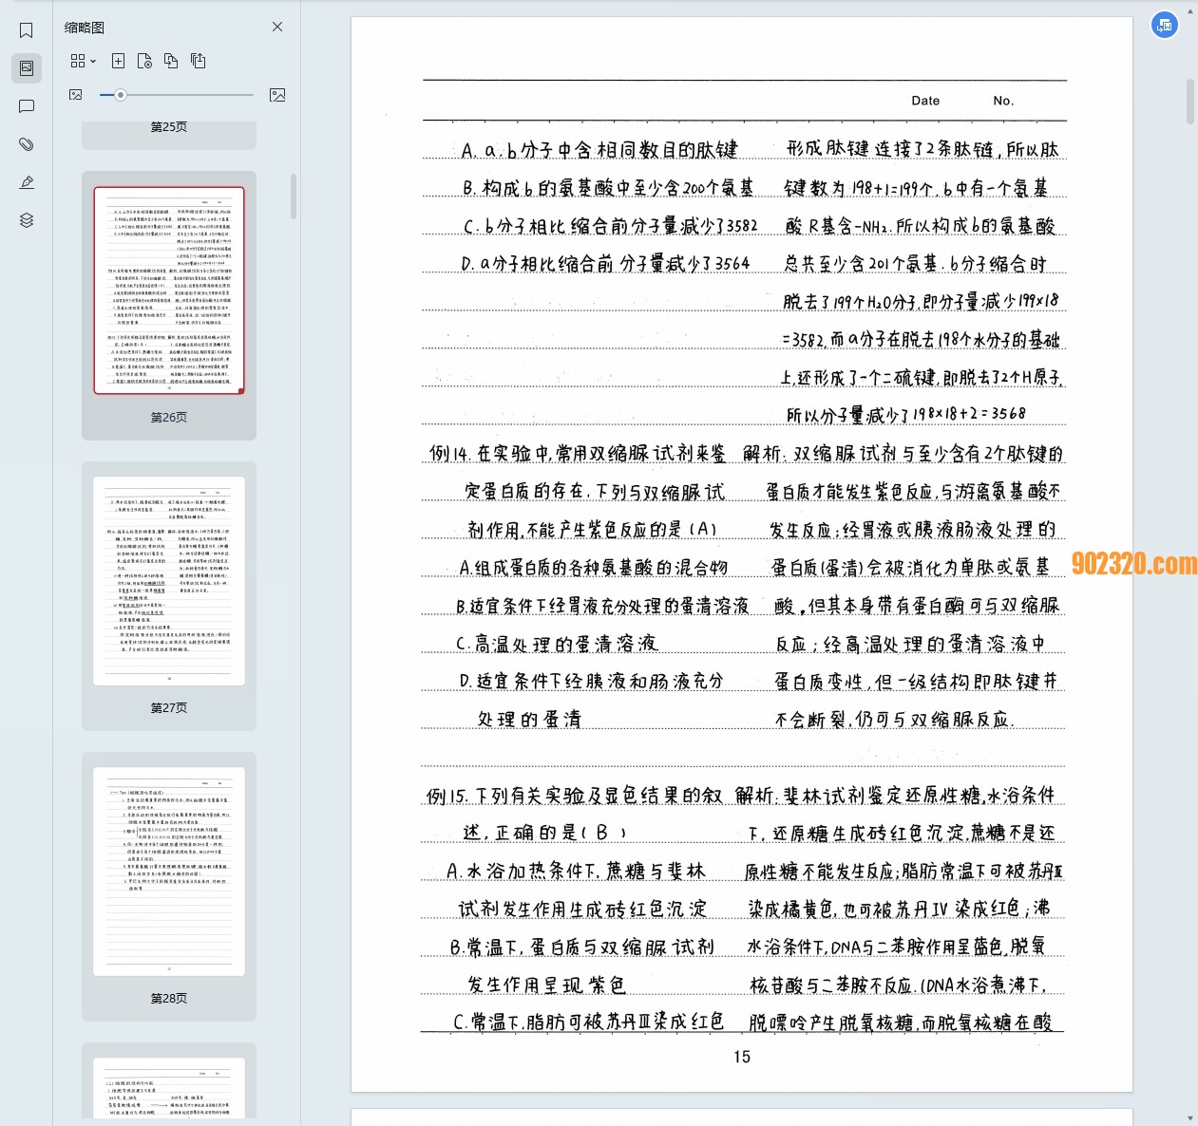Viewport: 1198px width, 1126px height.
Task: Open the attachments paperclip panel
Action: coord(27,144)
